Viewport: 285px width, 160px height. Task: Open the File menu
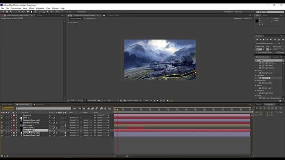point(2,8)
